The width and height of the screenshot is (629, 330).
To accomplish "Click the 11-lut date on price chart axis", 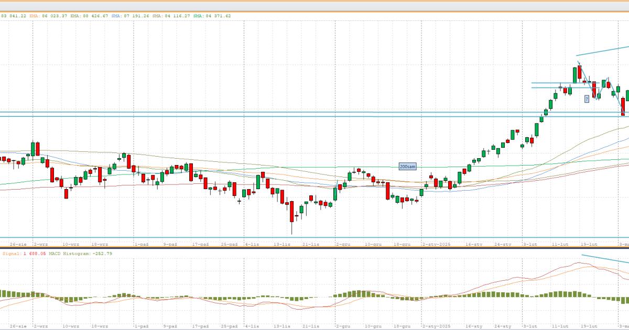I will point(560,244).
